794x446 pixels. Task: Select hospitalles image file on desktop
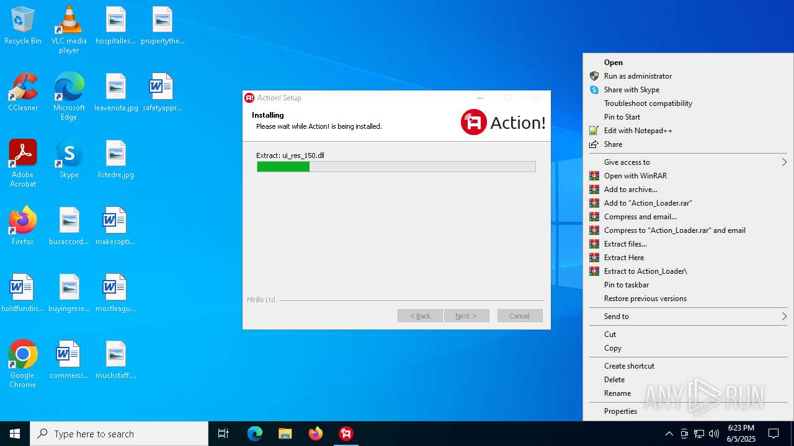pos(115,25)
